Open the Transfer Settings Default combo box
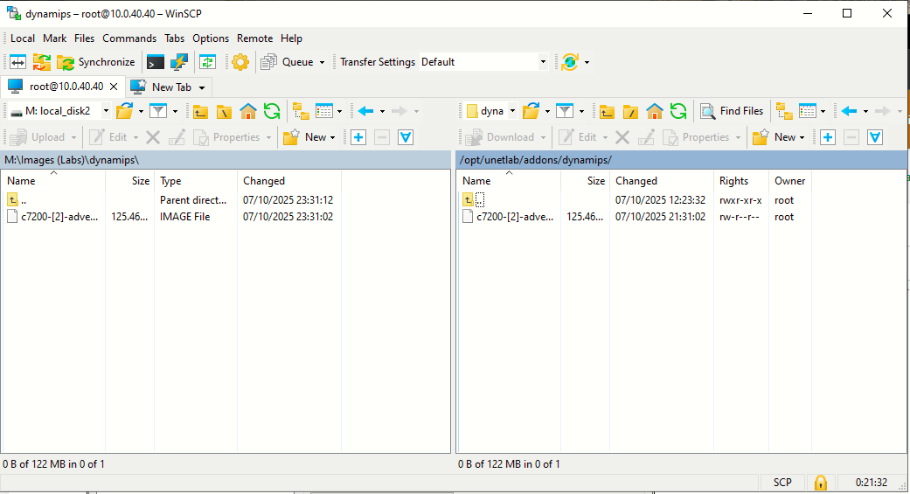 coord(483,62)
